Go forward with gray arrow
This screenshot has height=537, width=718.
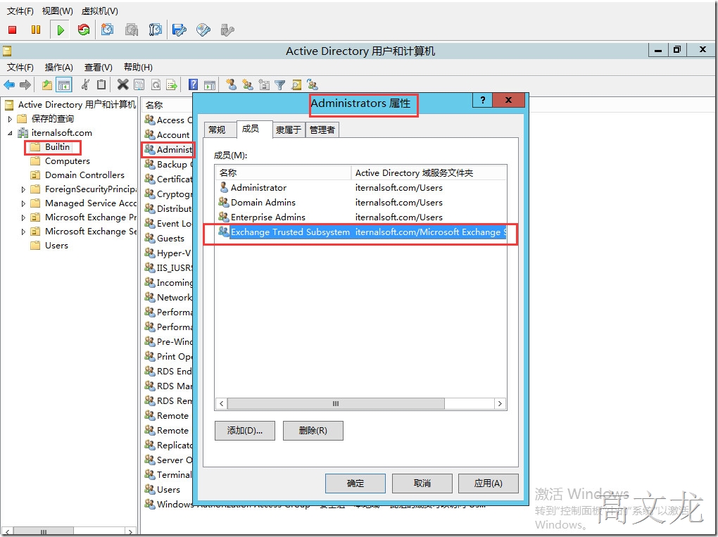[25, 84]
